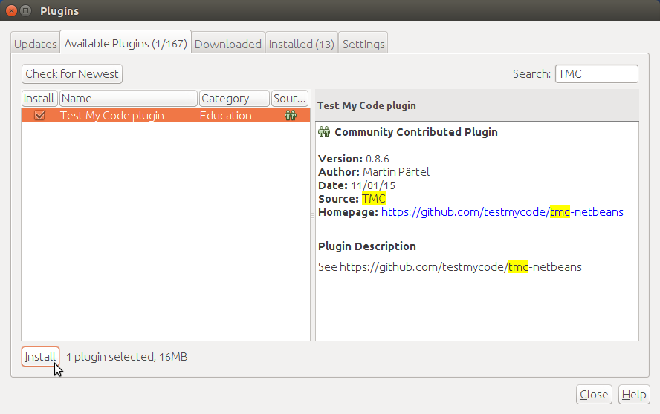Sort plugins by the Name column
The width and height of the screenshot is (660, 414).
[x=129, y=99]
